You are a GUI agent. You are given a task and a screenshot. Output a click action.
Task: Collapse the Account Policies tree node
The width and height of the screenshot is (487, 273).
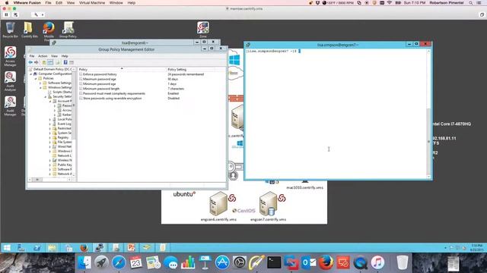coord(50,101)
